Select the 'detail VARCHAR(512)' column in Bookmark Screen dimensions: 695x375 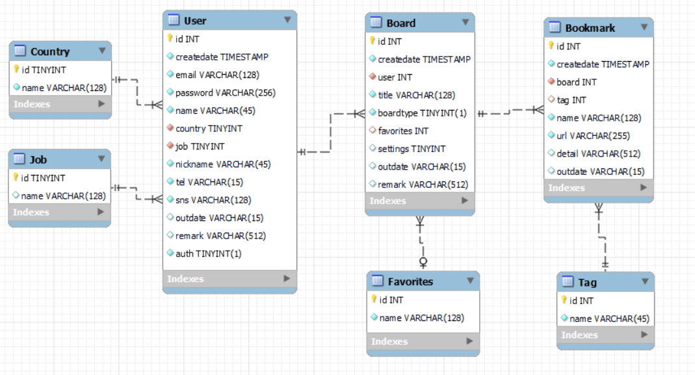pyautogui.click(x=599, y=153)
